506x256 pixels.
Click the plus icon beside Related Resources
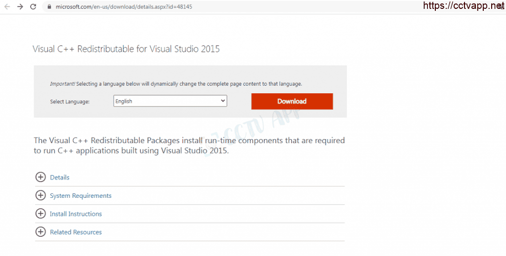pos(41,232)
